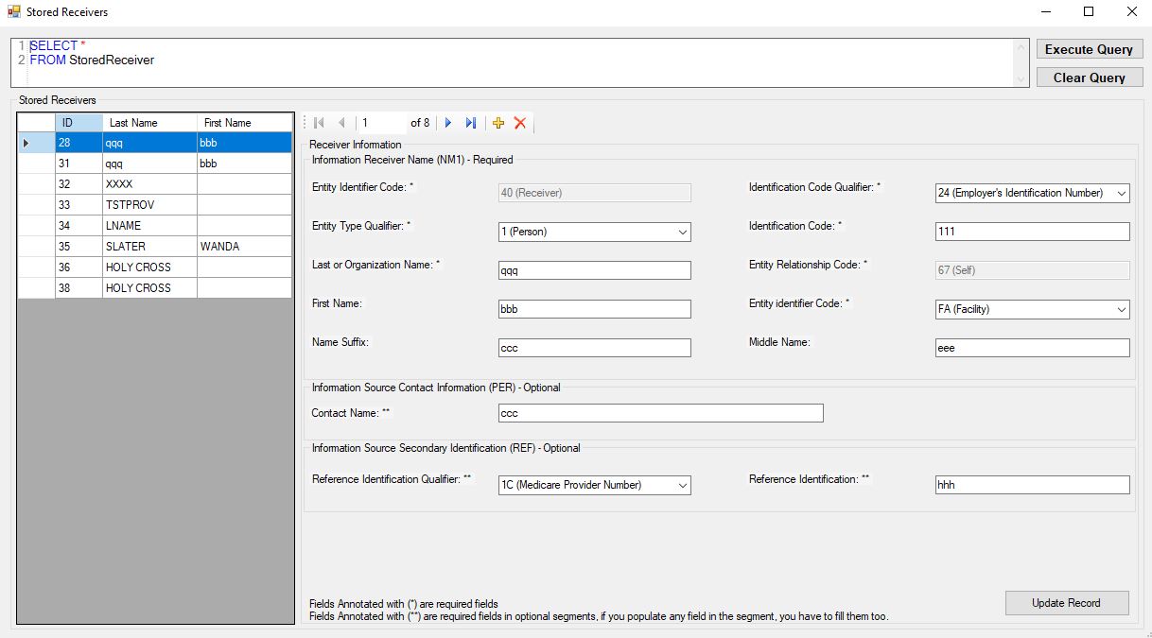Image resolution: width=1152 pixels, height=638 pixels.
Task: Click the disabled Entity Identifier Code 40 (Receiver) field
Action: pyautogui.click(x=594, y=193)
